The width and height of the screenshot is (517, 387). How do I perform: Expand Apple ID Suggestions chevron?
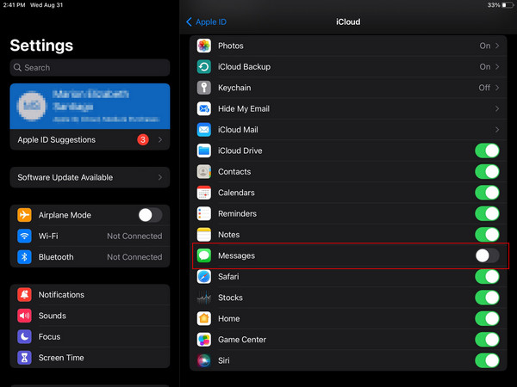160,139
